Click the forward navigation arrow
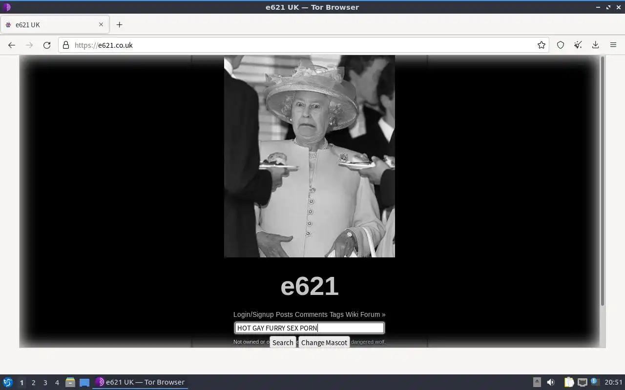Screen dimensions: 625x390 (x=29, y=45)
